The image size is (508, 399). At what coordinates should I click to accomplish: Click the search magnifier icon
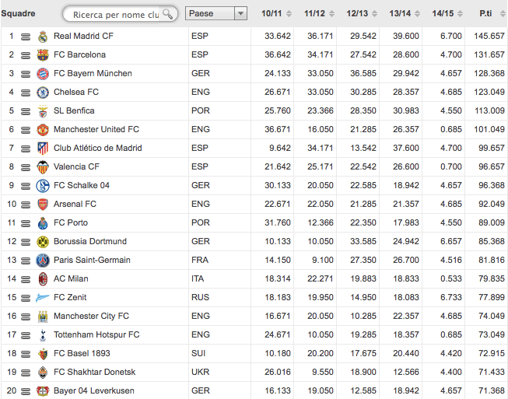(x=167, y=14)
